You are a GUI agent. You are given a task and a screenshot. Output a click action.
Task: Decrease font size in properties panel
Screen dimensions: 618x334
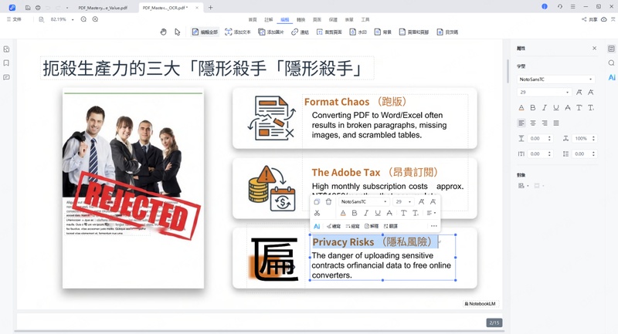(590, 92)
